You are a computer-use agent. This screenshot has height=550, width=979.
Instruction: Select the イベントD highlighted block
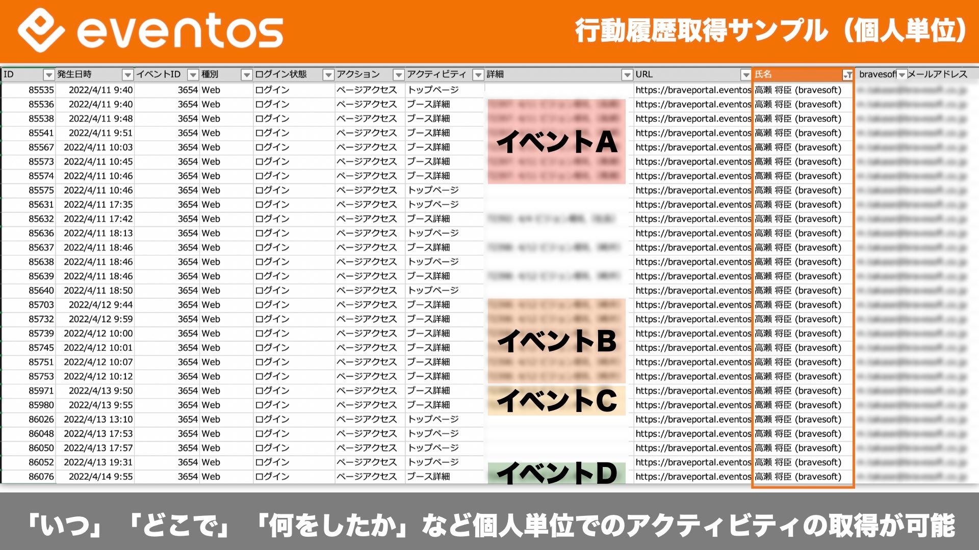point(556,473)
